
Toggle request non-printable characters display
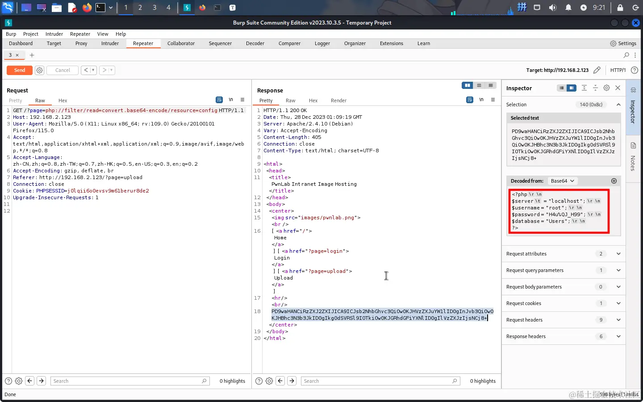pyautogui.click(x=231, y=100)
